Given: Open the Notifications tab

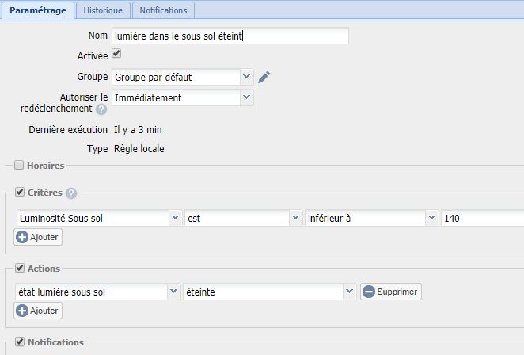Looking at the screenshot, I should pyautogui.click(x=162, y=11).
